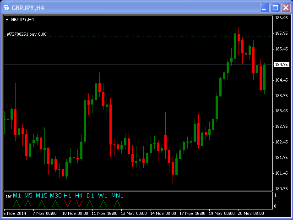Click the MN1 timeframe label
This screenshot has width=293, height=220.
click(117, 196)
